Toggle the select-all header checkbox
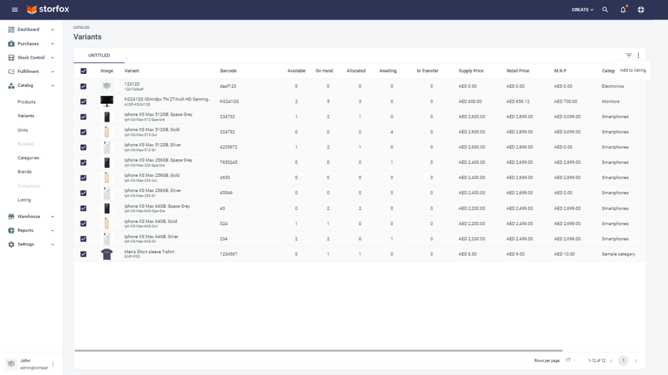 [83, 71]
